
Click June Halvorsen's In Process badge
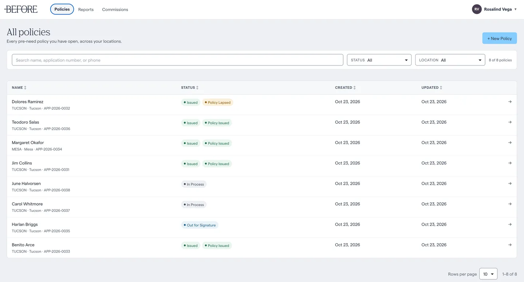click(x=194, y=184)
